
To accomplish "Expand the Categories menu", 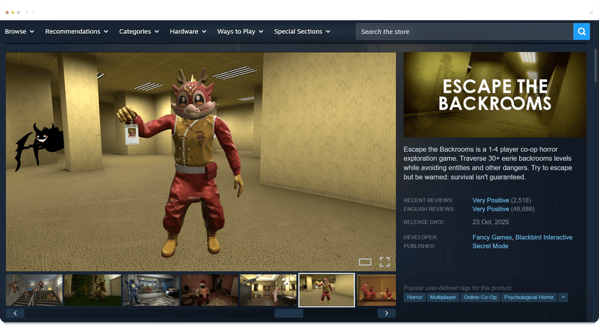I will coord(139,32).
